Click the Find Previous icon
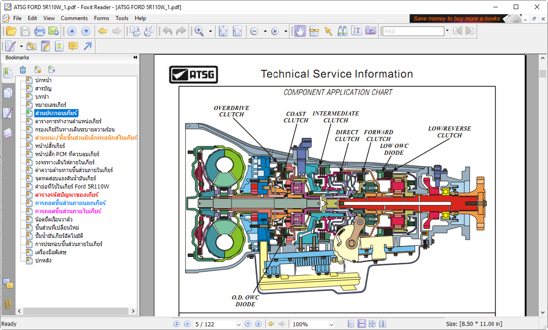This screenshot has width=548, height=330. (458, 31)
